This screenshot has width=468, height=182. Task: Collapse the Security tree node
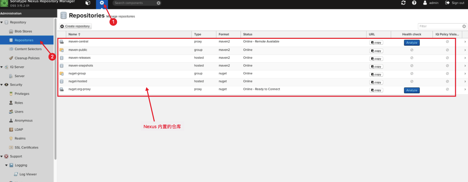(x=2, y=85)
